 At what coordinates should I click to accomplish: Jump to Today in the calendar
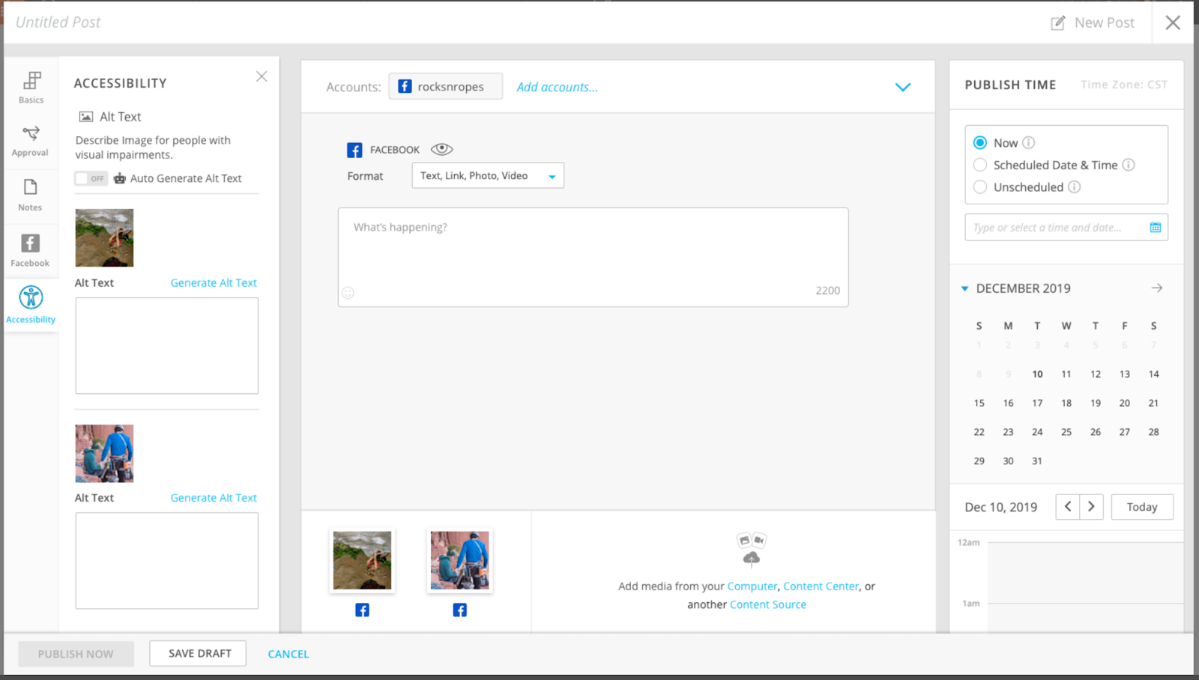pos(1141,507)
